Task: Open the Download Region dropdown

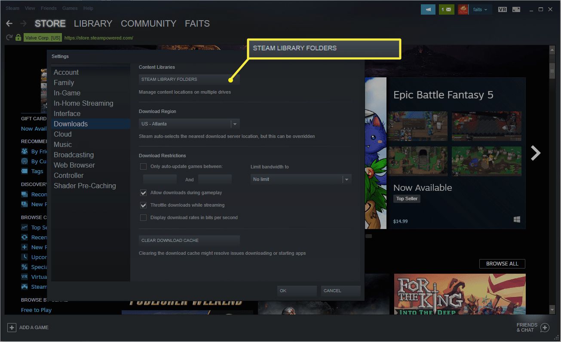Action: tap(189, 124)
